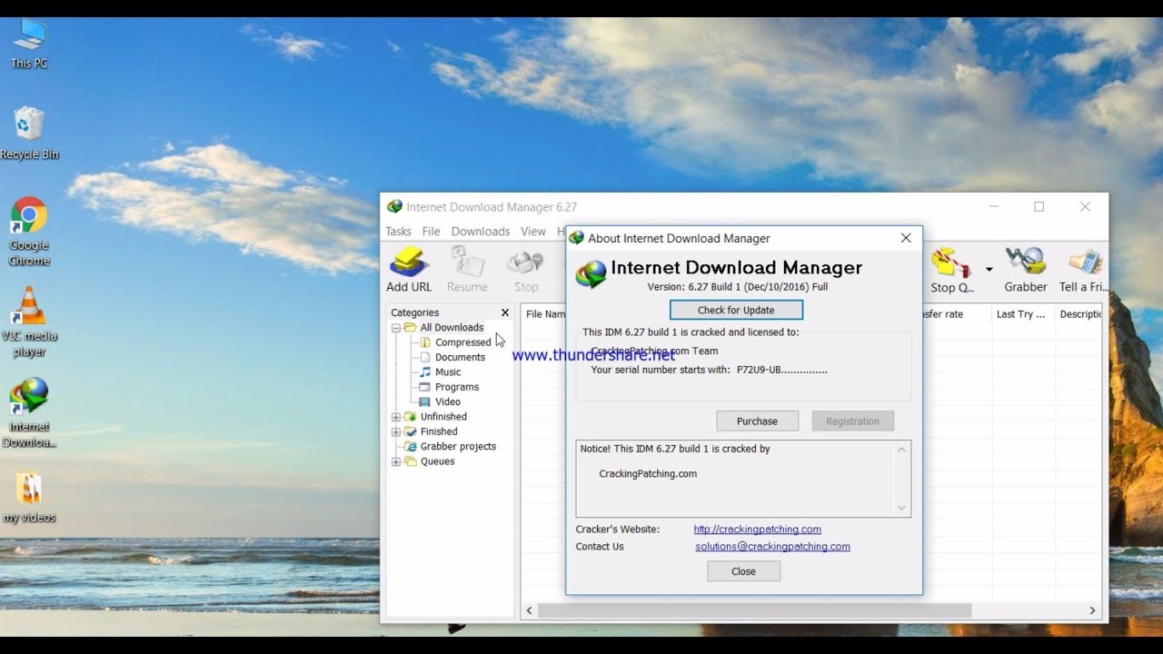1163x654 pixels.
Task: Click the Last Try column header
Action: pyautogui.click(x=1023, y=314)
